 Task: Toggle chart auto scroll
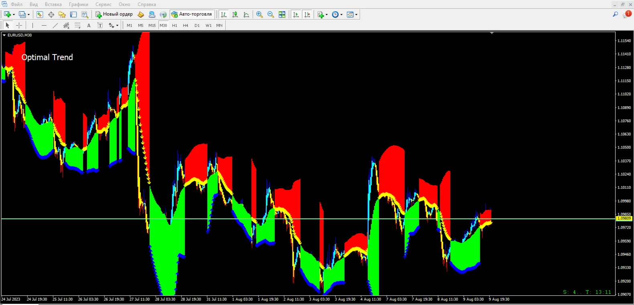click(x=296, y=14)
